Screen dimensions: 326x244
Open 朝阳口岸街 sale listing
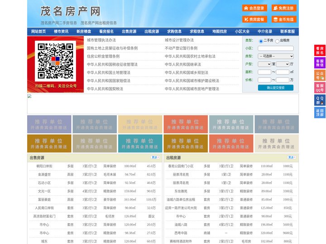pos(44,166)
